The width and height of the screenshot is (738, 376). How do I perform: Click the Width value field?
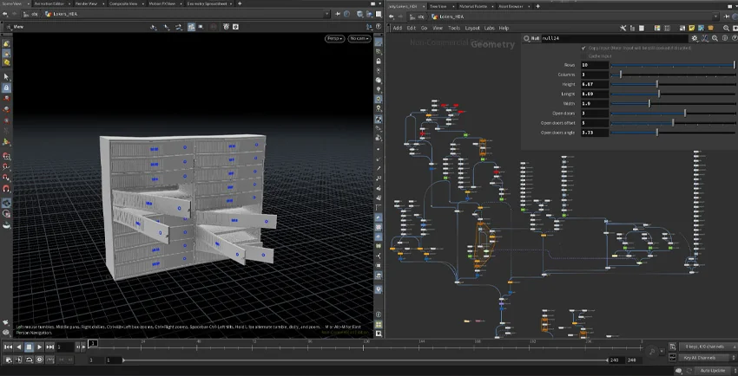pos(595,104)
